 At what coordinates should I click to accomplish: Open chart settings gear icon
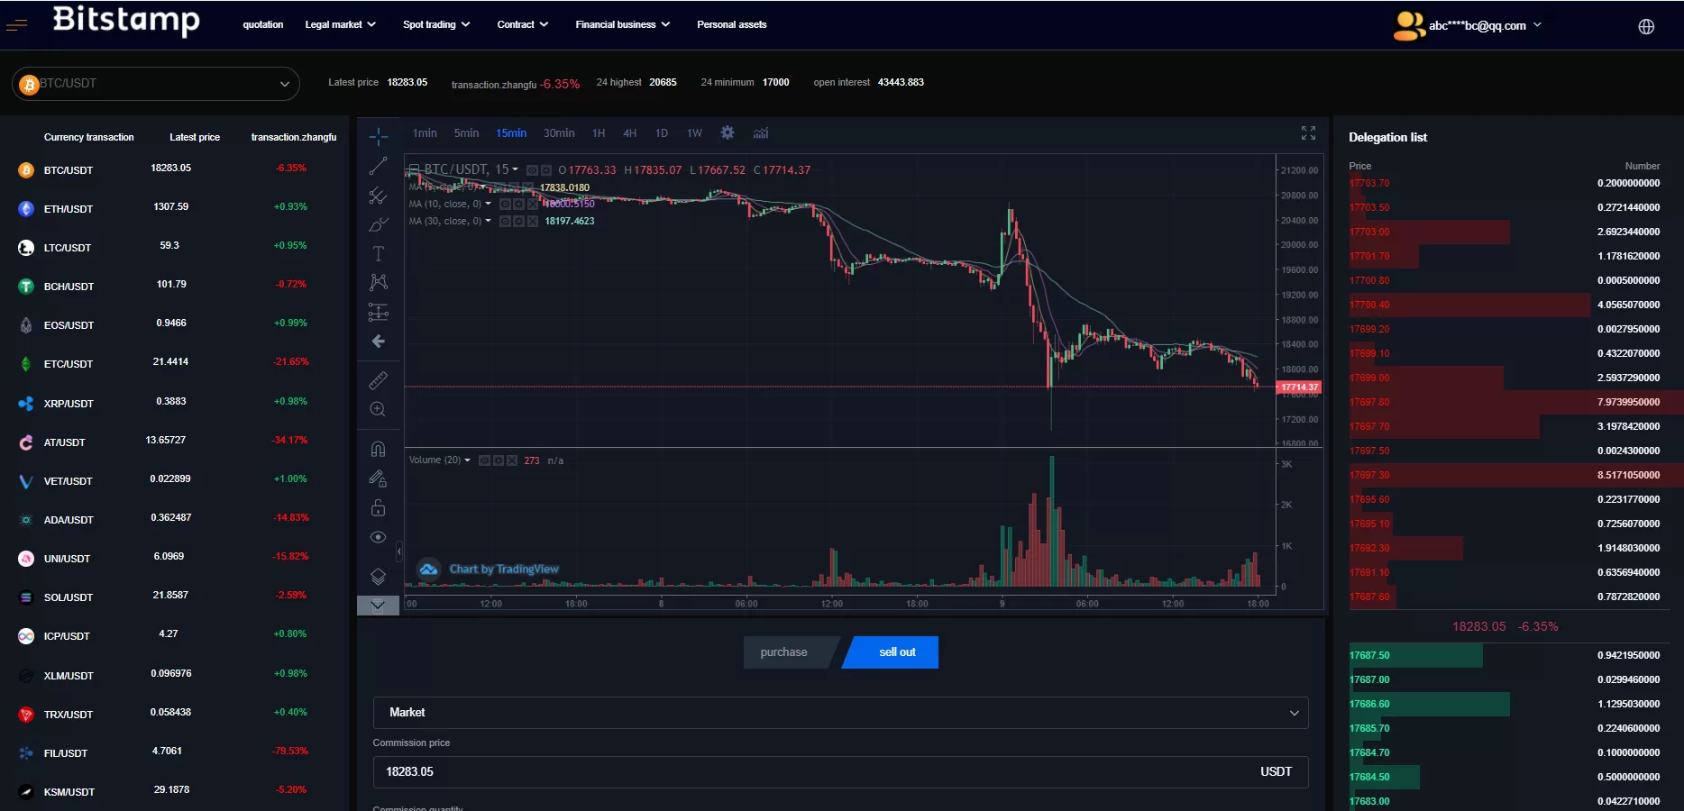click(728, 133)
